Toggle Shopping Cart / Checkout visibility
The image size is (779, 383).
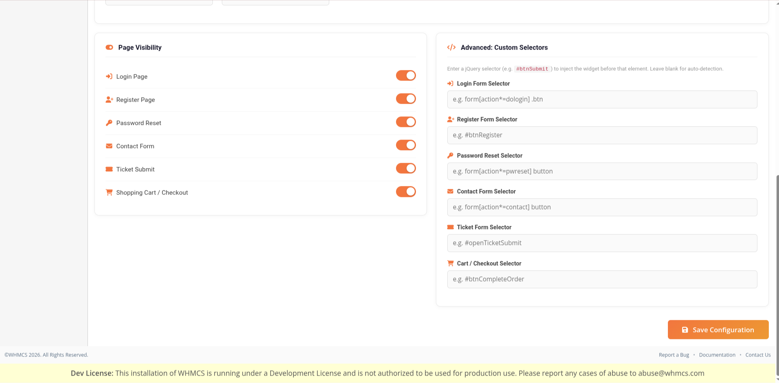point(405,192)
